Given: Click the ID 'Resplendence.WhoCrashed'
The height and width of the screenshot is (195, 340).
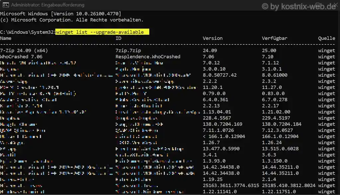Looking at the screenshot, I should (148, 57).
